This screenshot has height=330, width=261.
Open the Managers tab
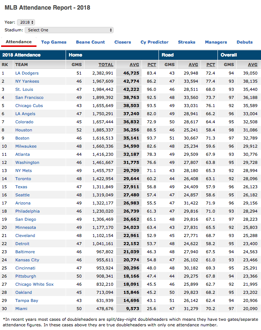[x=216, y=42]
